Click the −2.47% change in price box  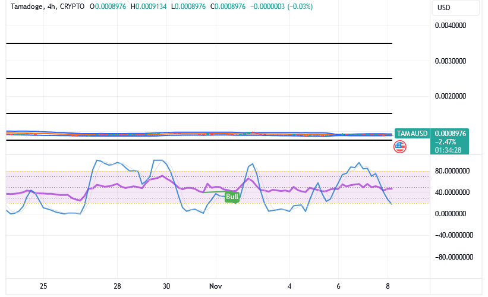(x=446, y=142)
